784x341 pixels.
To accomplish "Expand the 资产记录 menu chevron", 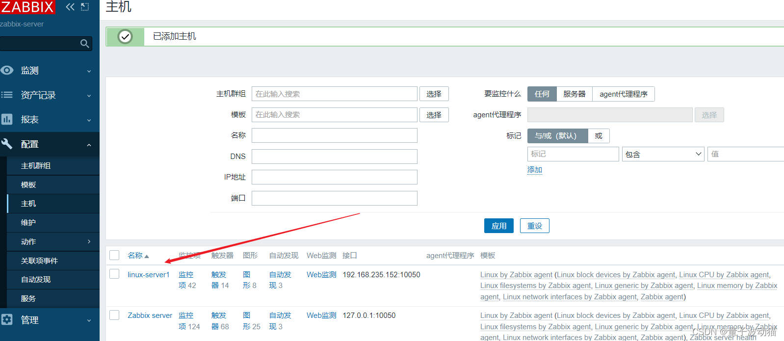I will [89, 96].
